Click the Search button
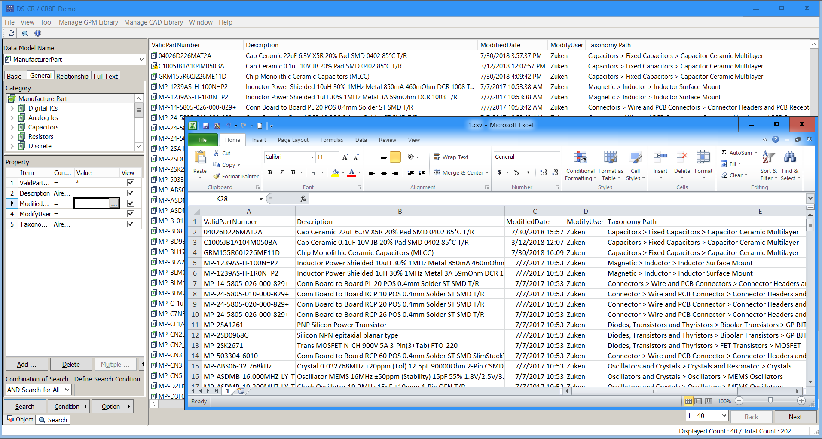 [x=24, y=406]
